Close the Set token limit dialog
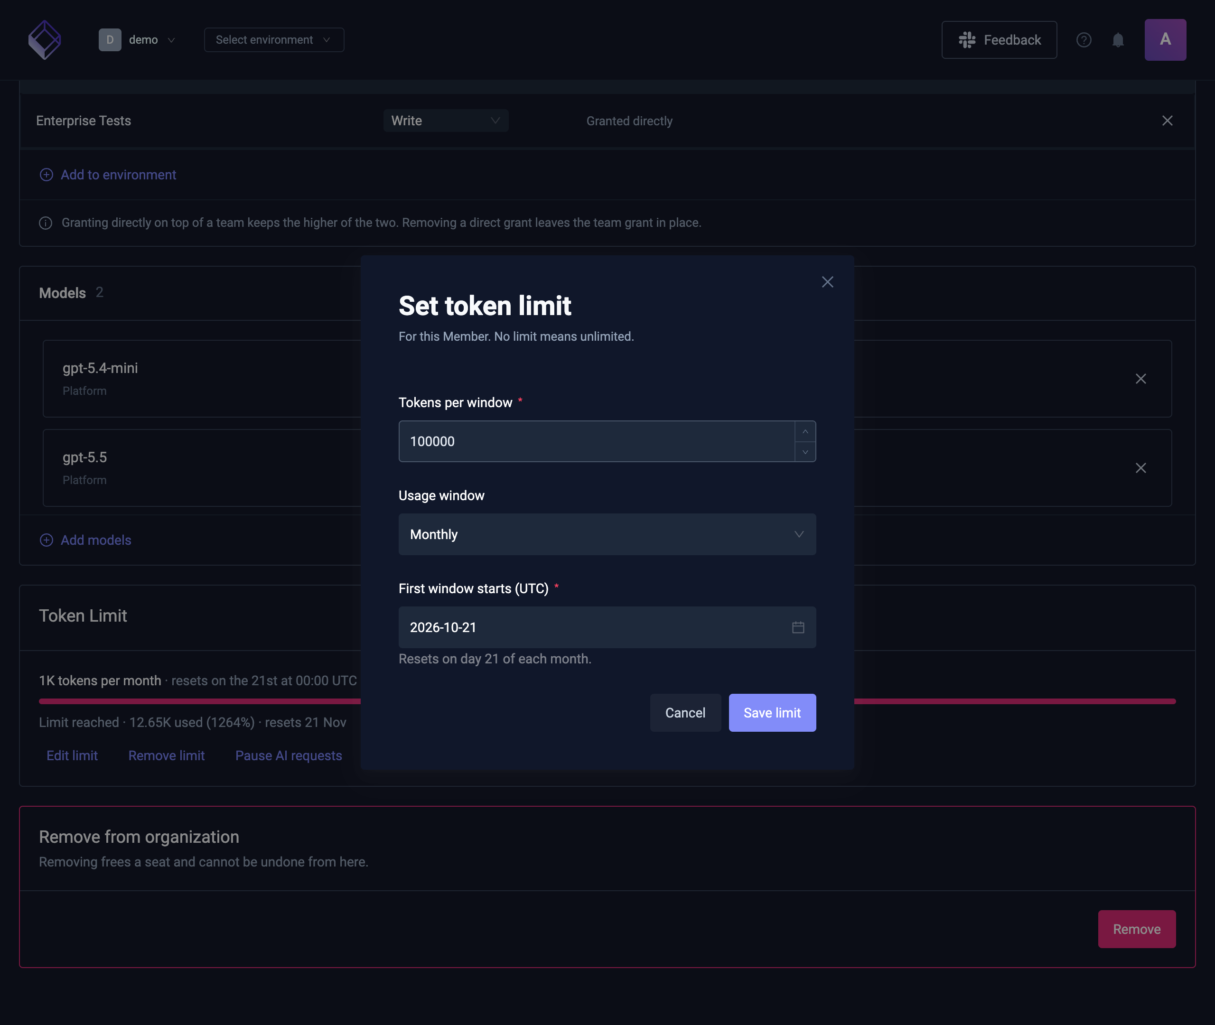 (827, 282)
